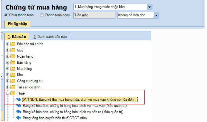Switch to the '1. Báo cáo' tab
The image size is (207, 122).
tap(17, 37)
